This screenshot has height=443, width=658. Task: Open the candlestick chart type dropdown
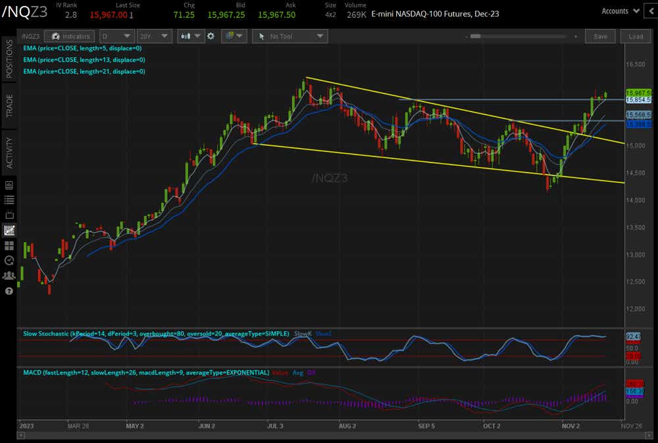pos(190,36)
